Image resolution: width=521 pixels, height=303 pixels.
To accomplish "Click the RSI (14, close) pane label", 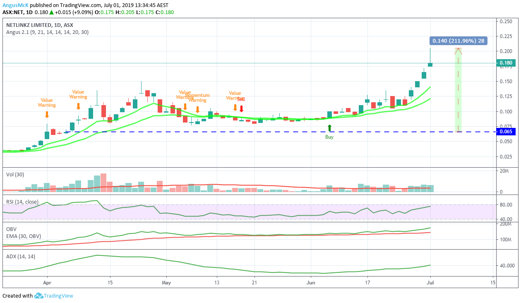I will click(x=22, y=202).
